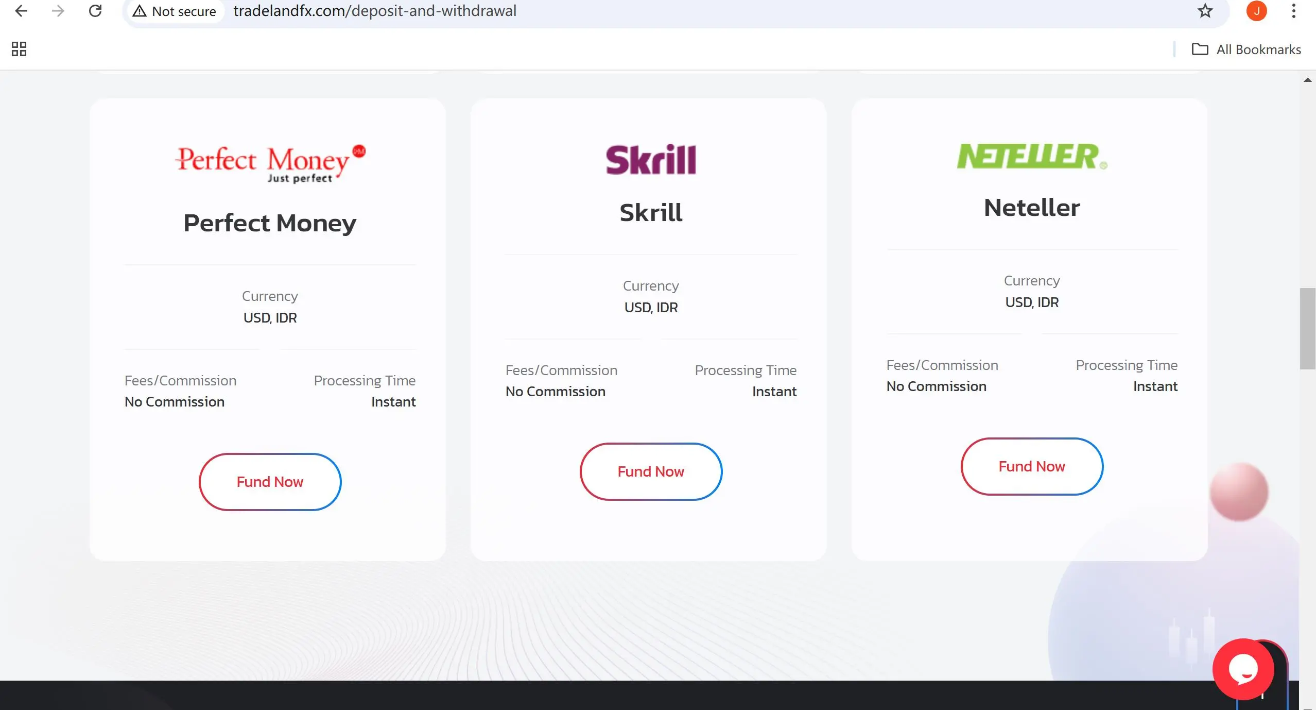Click the address bar URL
1316x710 pixels.
[x=375, y=11]
